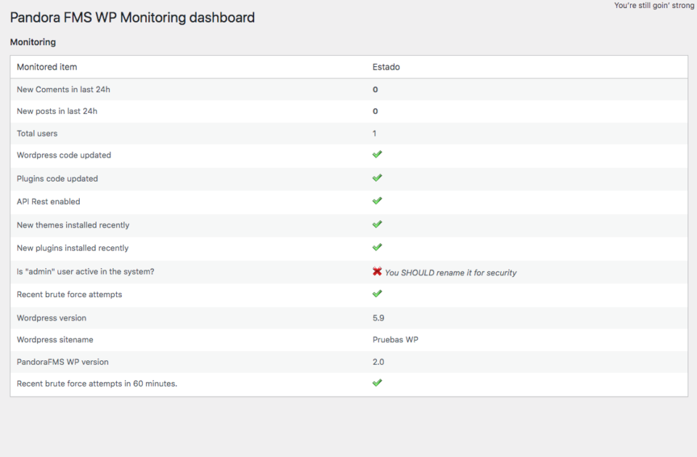
Task: Click the New posts in last 24h label
Action: [57, 111]
